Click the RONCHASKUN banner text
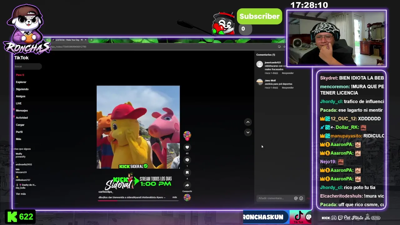The width and height of the screenshot is (400, 225). 263,217
